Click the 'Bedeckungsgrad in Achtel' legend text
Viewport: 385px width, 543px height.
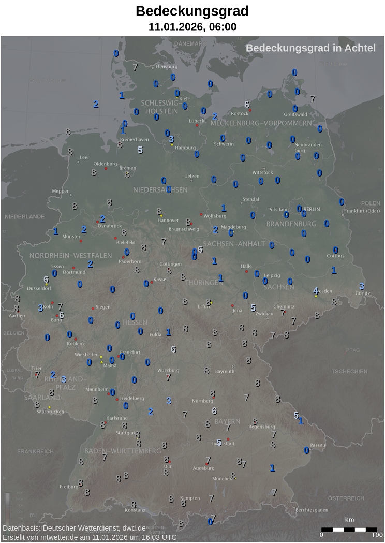click(310, 48)
